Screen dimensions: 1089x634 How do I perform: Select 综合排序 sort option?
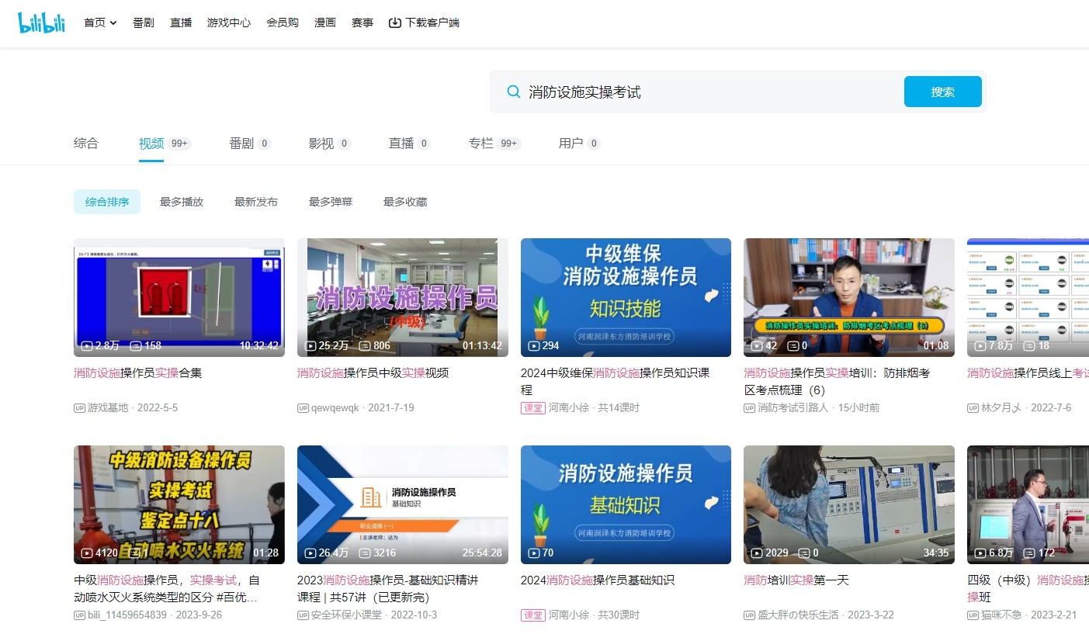(107, 202)
